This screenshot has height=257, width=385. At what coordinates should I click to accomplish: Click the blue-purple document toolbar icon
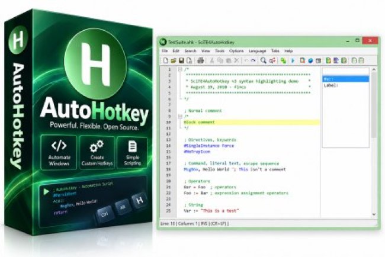tap(336, 60)
